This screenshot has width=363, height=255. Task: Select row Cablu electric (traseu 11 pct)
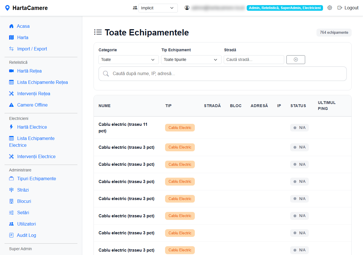coord(223,127)
